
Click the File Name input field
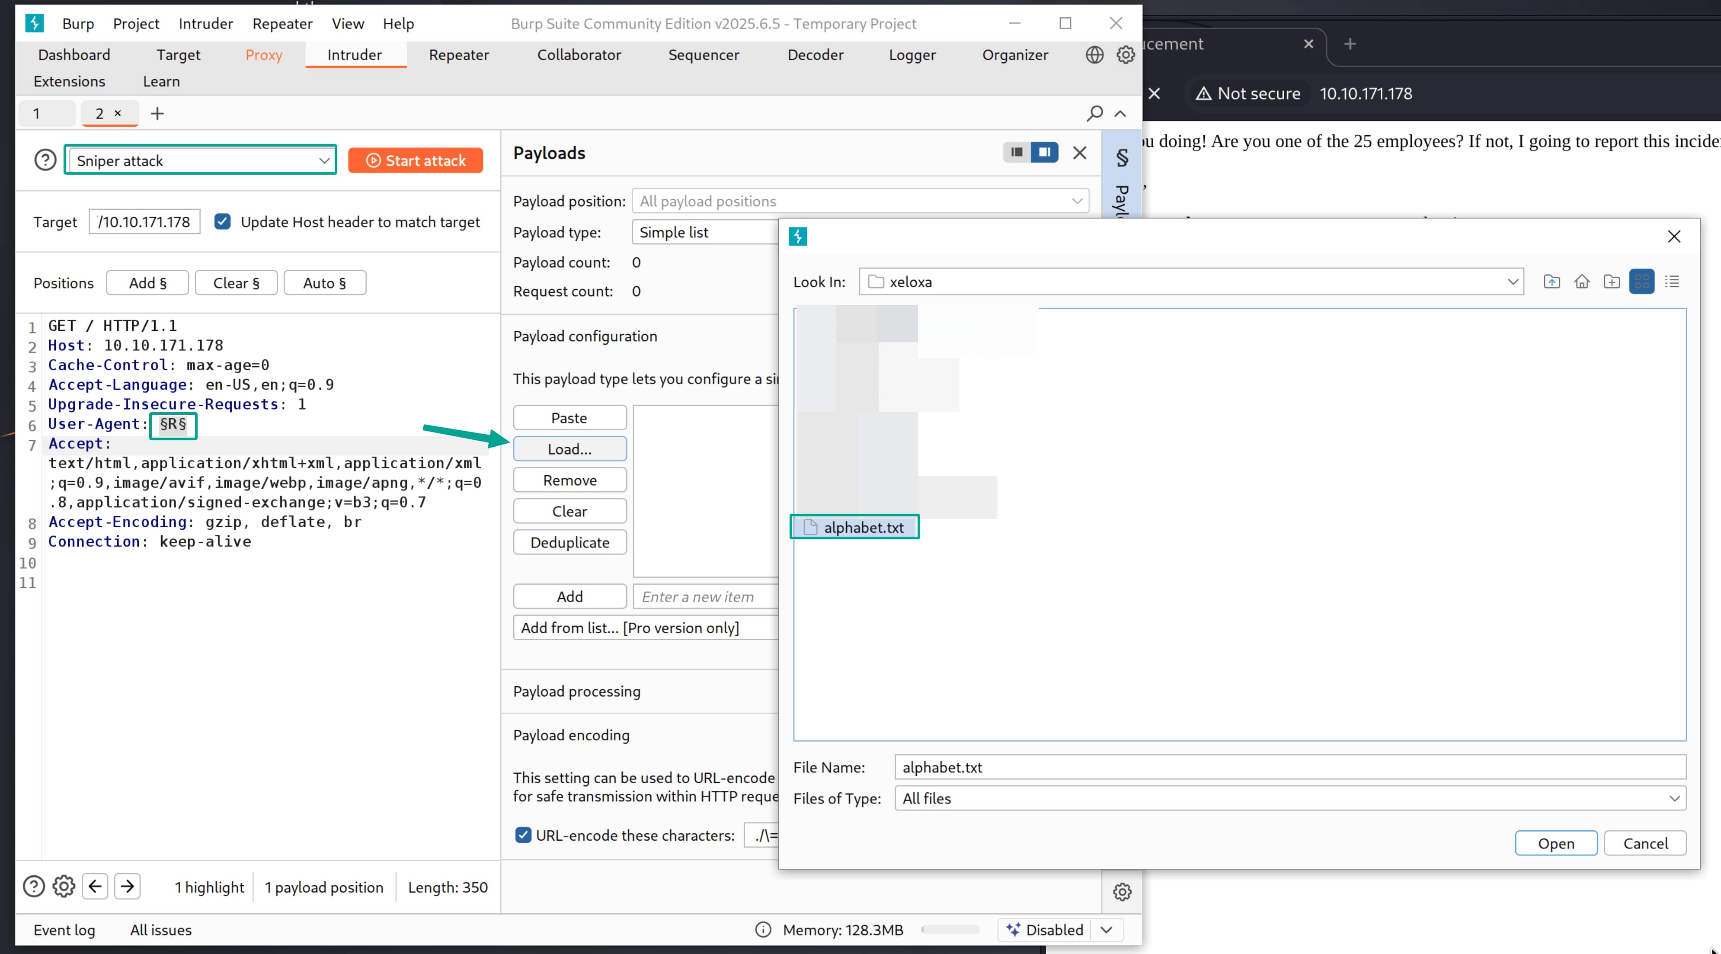[x=1289, y=767]
